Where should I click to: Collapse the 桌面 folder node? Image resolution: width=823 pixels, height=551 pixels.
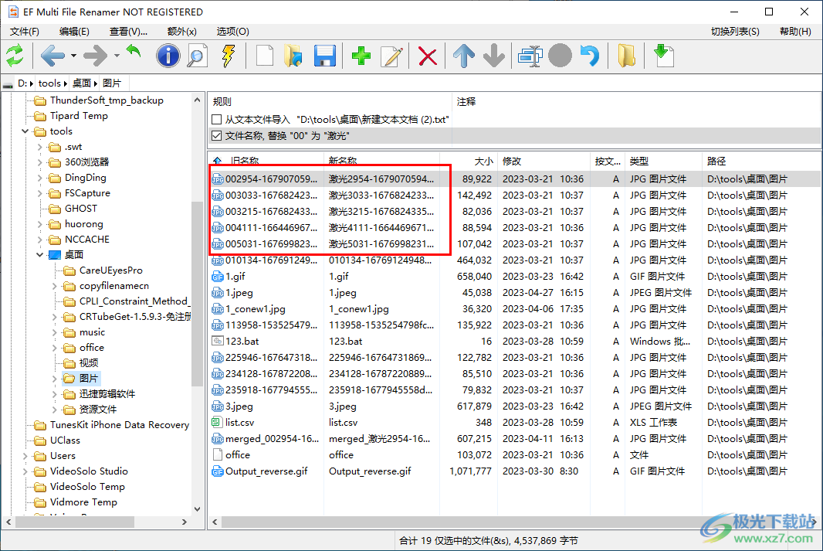pyautogui.click(x=40, y=255)
